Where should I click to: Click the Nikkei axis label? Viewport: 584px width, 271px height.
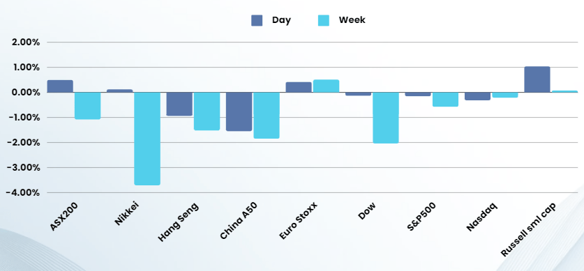pyautogui.click(x=127, y=214)
